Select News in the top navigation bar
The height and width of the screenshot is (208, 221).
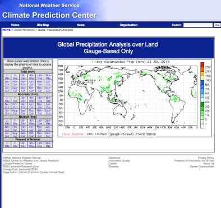point(81,25)
